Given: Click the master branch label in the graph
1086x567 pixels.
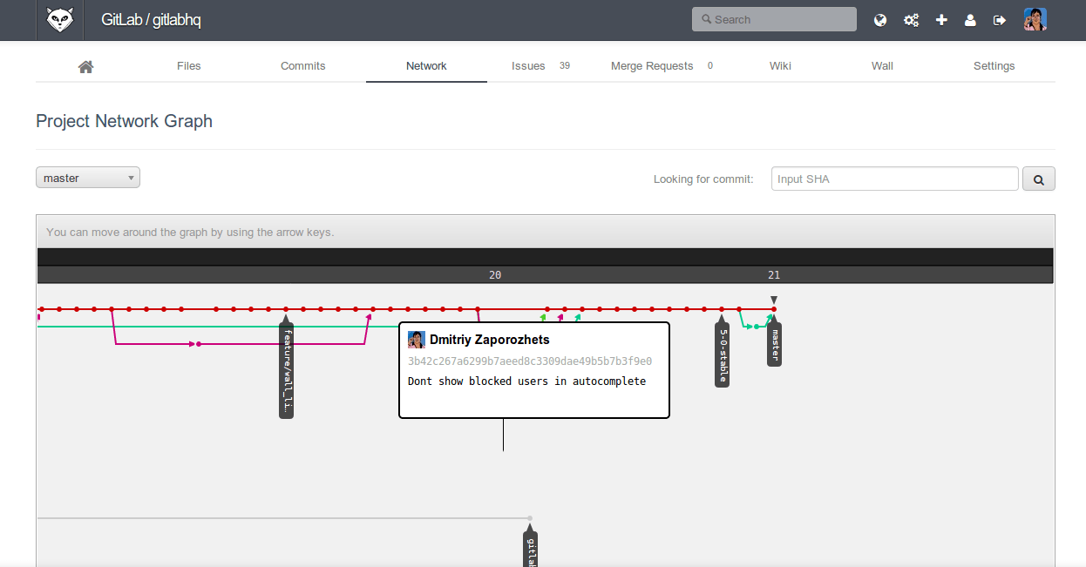Looking at the screenshot, I should [x=773, y=342].
